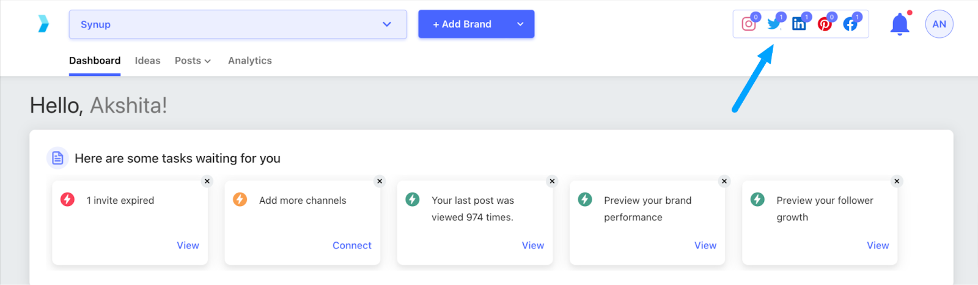View the brand performance preview

(x=705, y=245)
